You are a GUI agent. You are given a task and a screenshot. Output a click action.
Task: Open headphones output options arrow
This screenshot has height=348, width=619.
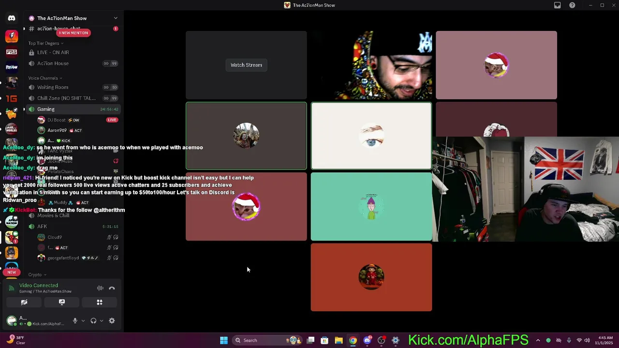101,320
